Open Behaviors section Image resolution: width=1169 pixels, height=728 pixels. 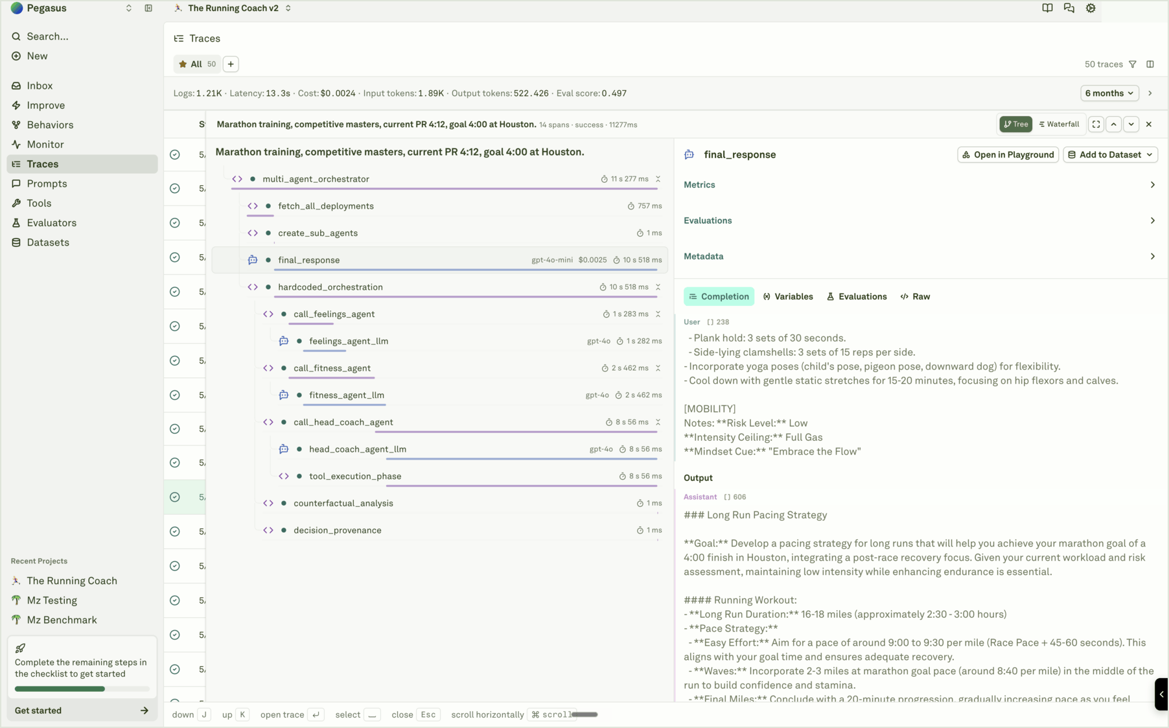click(82, 124)
